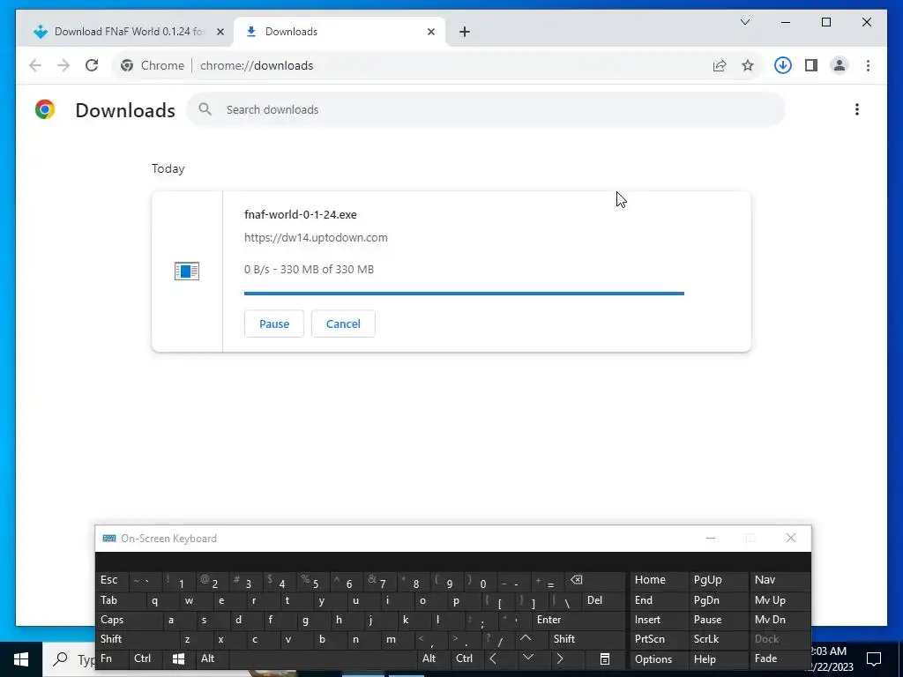This screenshot has height=677, width=903.
Task: Toggle the Nav mode on On-Screen Keyboard
Action: click(x=779, y=580)
